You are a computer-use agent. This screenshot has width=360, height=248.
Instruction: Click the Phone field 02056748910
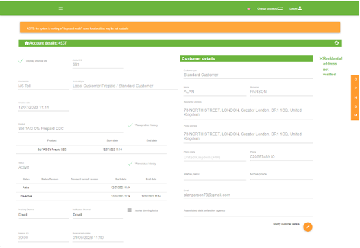(281, 156)
